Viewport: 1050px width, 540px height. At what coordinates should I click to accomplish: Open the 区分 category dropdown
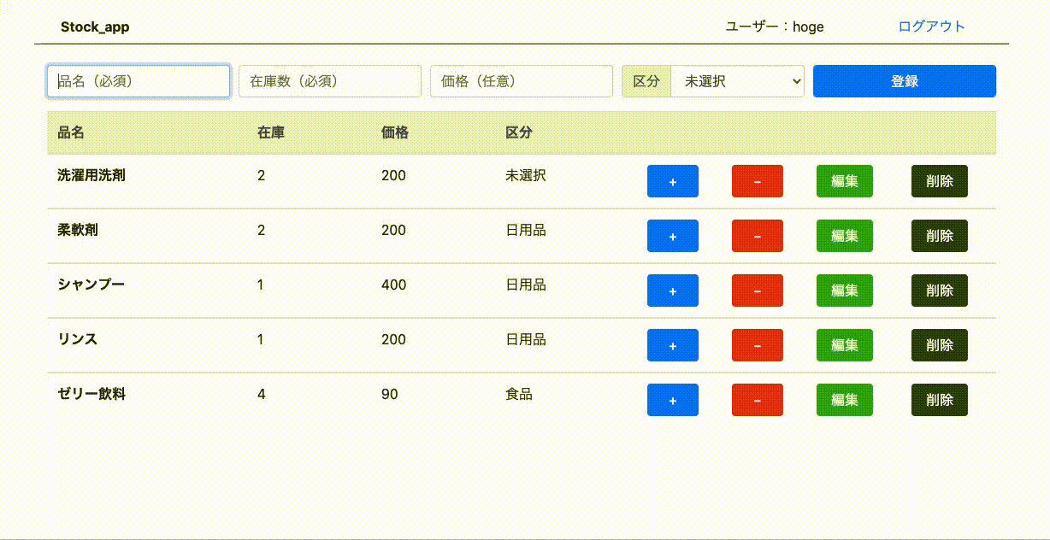point(737,81)
